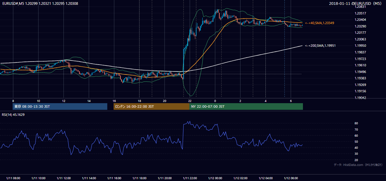Select the 200 SMA 1.19951 white label
Viewport: 386px width, 181px height.
(x=320, y=46)
